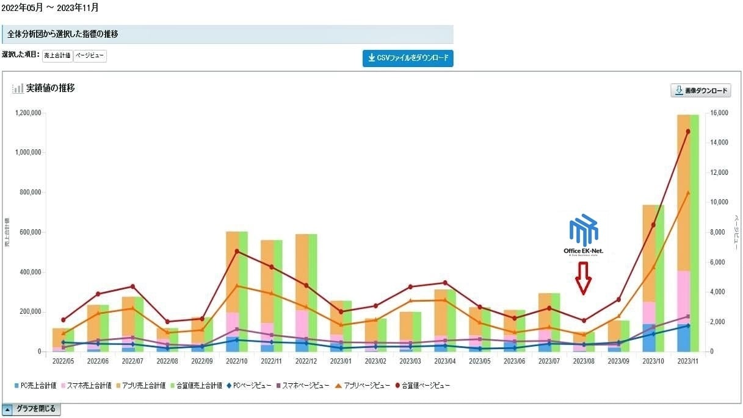Click the 200,000 value on the left axis

point(30,312)
